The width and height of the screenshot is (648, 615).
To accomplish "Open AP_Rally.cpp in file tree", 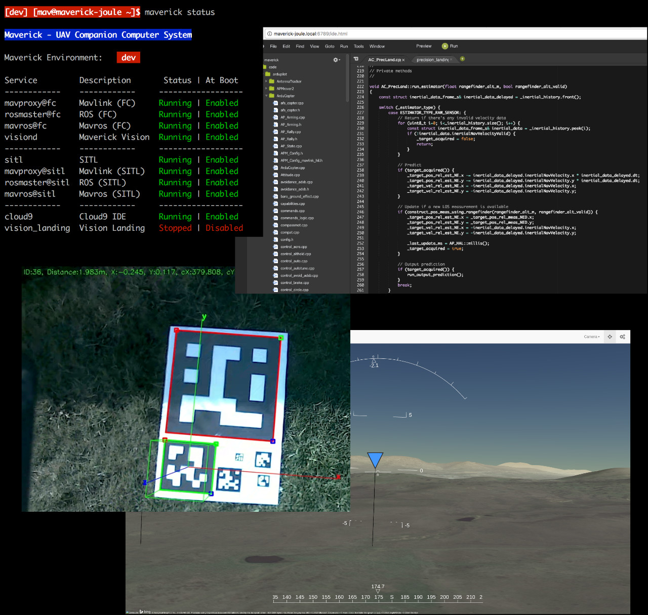I will 291,132.
